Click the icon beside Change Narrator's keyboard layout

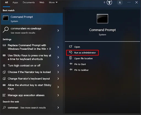point(4,79)
